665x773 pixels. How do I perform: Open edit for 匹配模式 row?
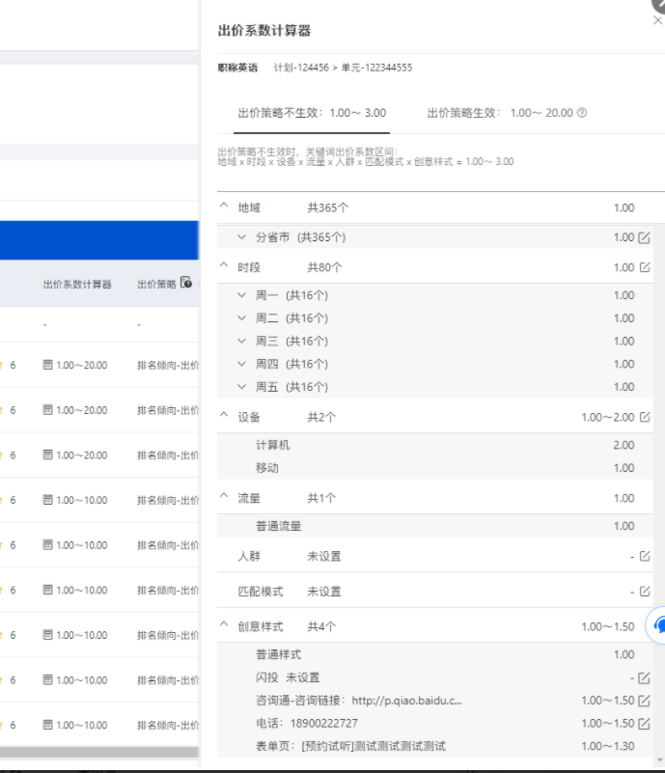coord(644,592)
